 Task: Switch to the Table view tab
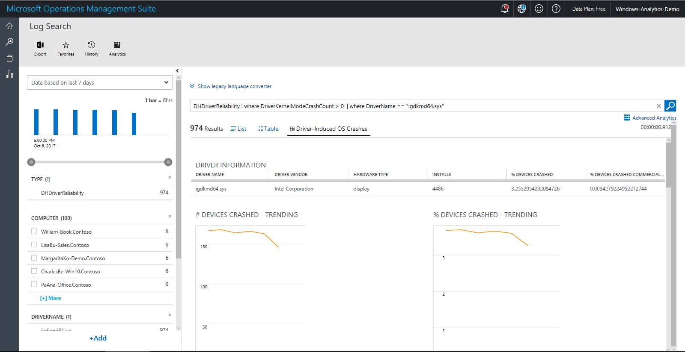tap(268, 129)
